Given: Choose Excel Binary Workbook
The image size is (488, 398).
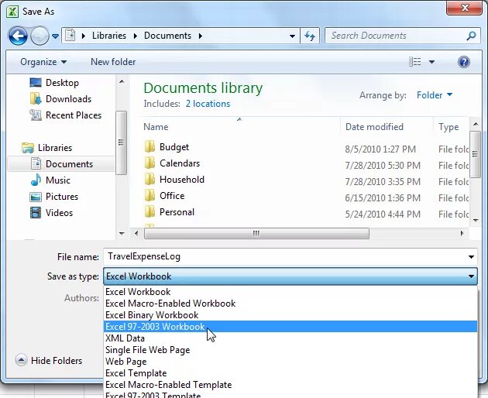Looking at the screenshot, I should 290,315.
